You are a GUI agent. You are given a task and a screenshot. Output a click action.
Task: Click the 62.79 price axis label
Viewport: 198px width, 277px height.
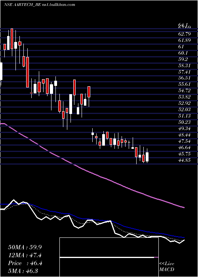coord(185,34)
